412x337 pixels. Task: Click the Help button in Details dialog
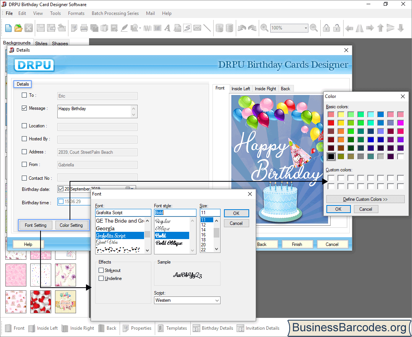[x=28, y=244]
